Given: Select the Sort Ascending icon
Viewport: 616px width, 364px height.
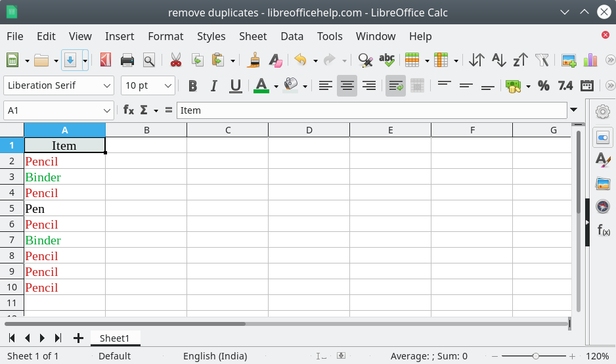Looking at the screenshot, I should click(x=499, y=60).
